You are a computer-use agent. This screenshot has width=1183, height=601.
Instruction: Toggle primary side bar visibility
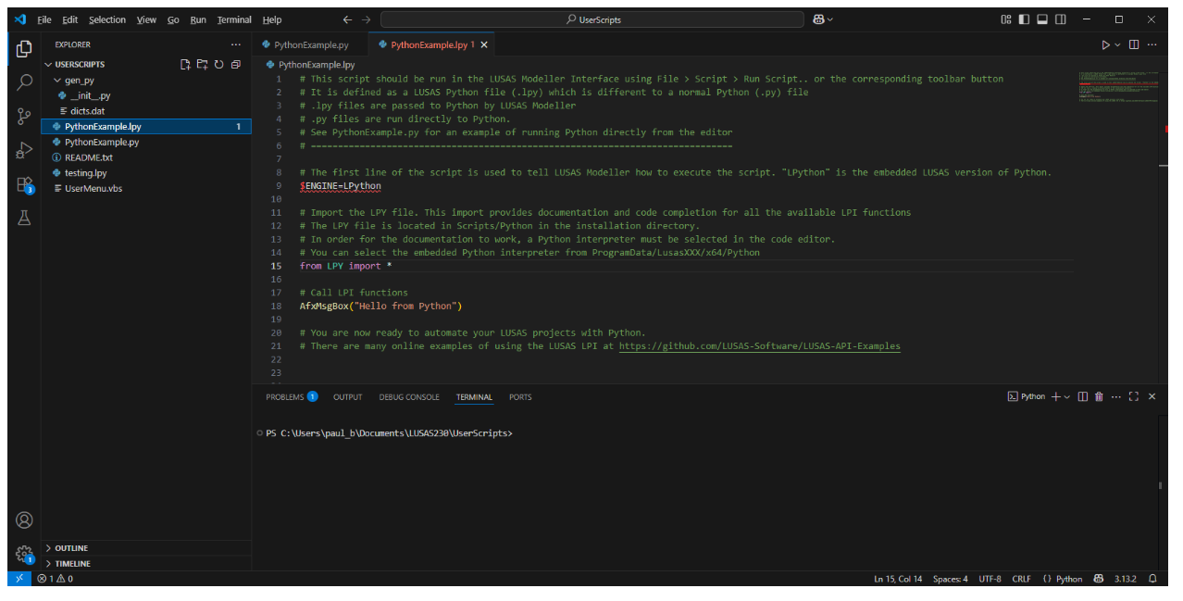(1025, 19)
